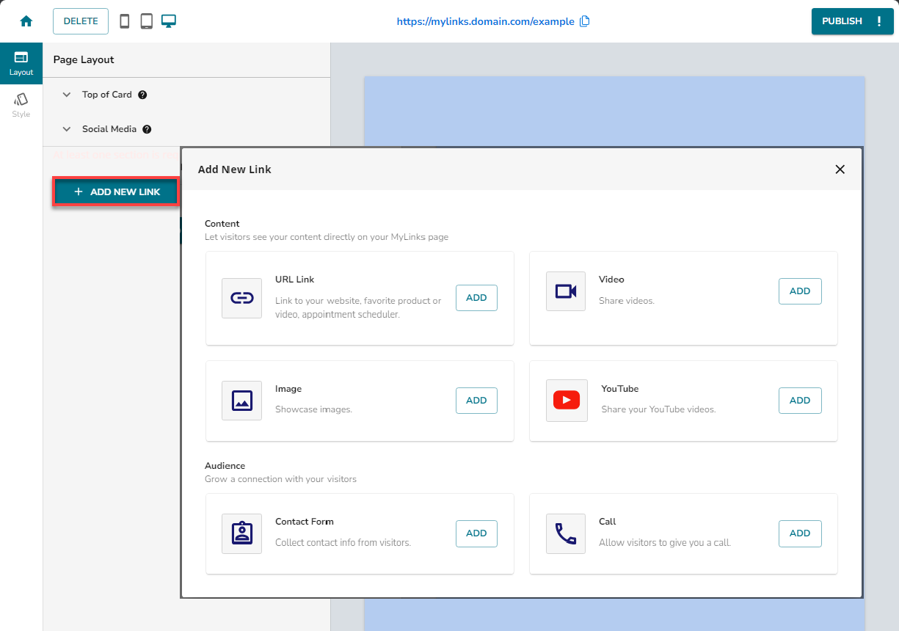Click the Add New Link dialog title
Screen dimensions: 899x631
pyautogui.click(x=235, y=169)
